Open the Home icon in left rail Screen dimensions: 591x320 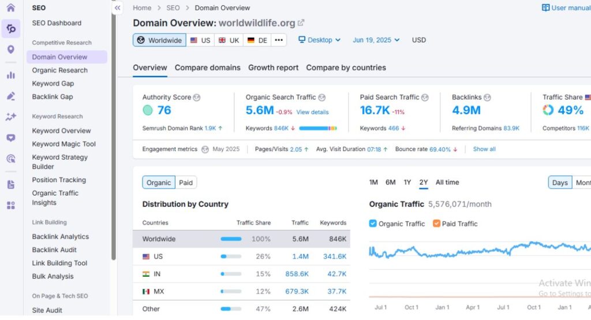tap(10, 7)
